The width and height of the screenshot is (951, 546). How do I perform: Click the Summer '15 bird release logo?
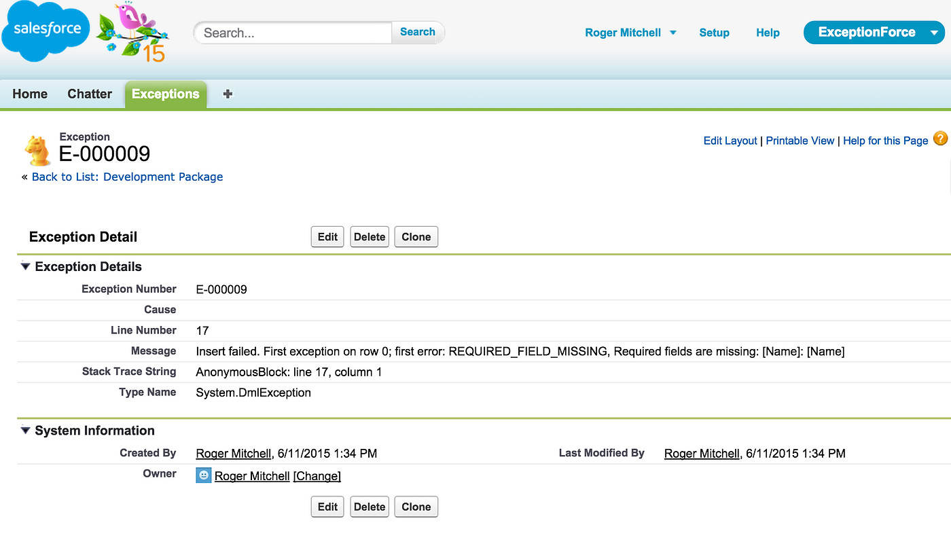(x=132, y=32)
